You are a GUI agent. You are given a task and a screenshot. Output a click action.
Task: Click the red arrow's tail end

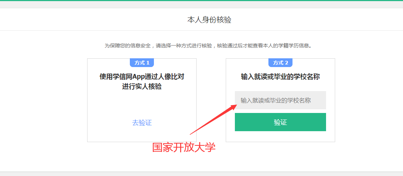pos(191,134)
